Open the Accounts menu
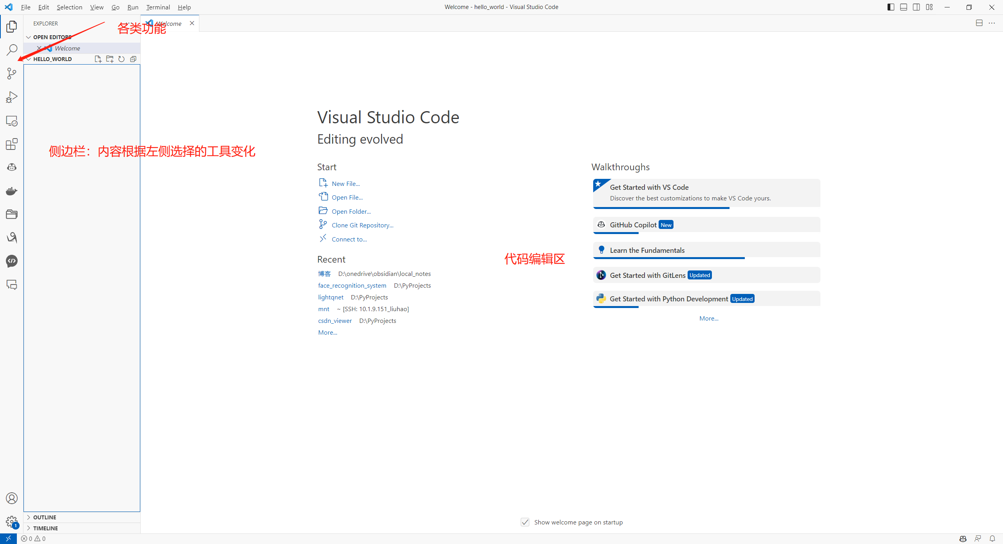Screen dimensions: 1003x544 tap(12, 498)
